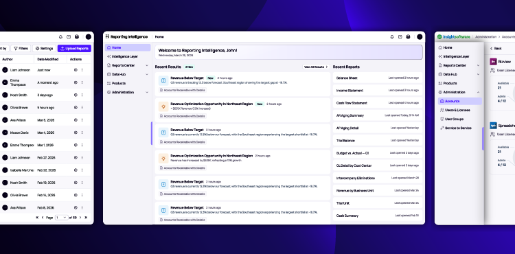
Task: Open kebab menu for the Feb 27, 2026 row
Action: pos(82,157)
